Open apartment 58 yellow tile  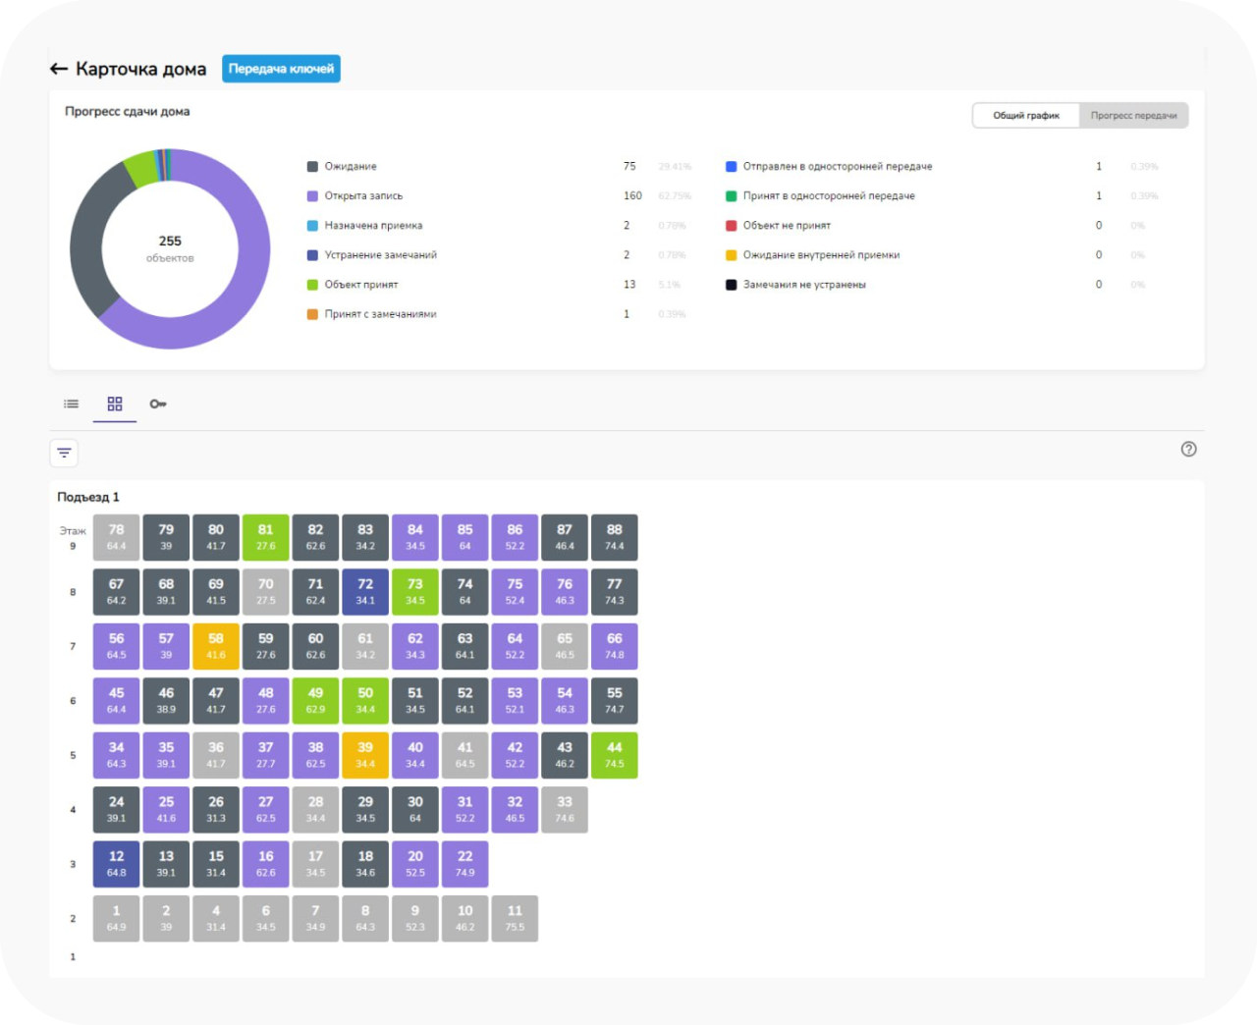click(x=216, y=646)
